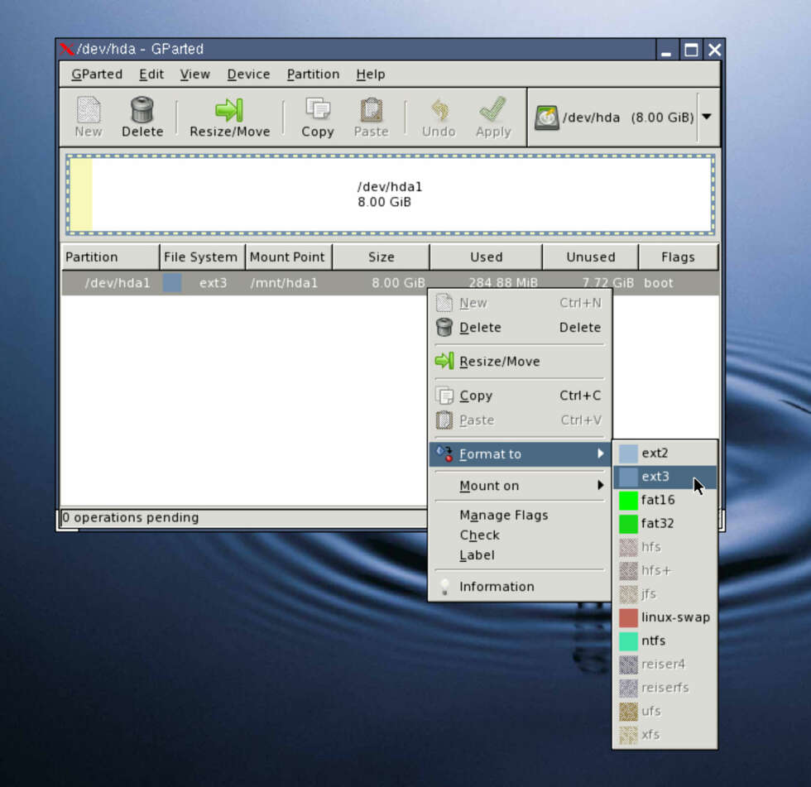Select Mount on in the context menu
This screenshot has height=787, width=811.
pos(520,486)
